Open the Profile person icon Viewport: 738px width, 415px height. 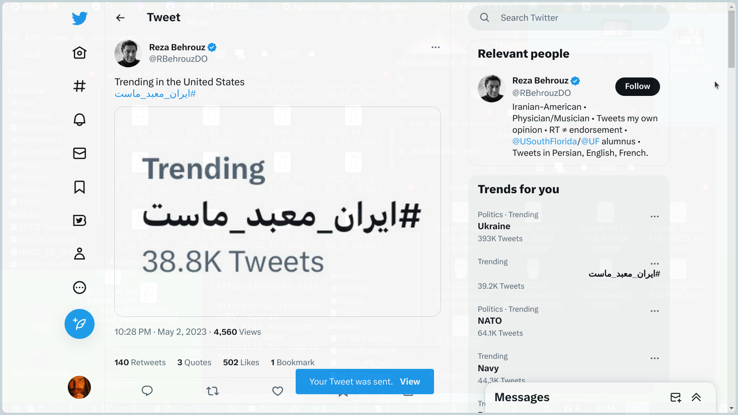click(79, 254)
